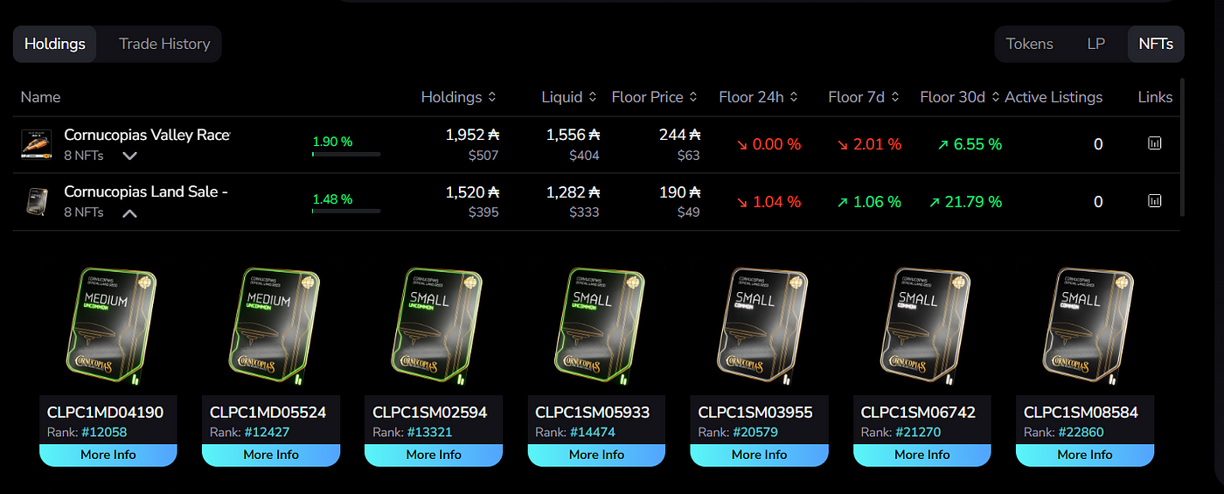Screen dimensions: 1224x494
Task: Click the table vertical scrollbar
Action: click(x=1181, y=147)
